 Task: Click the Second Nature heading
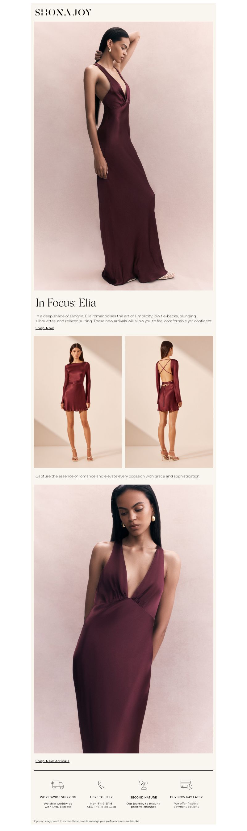[x=144, y=797]
